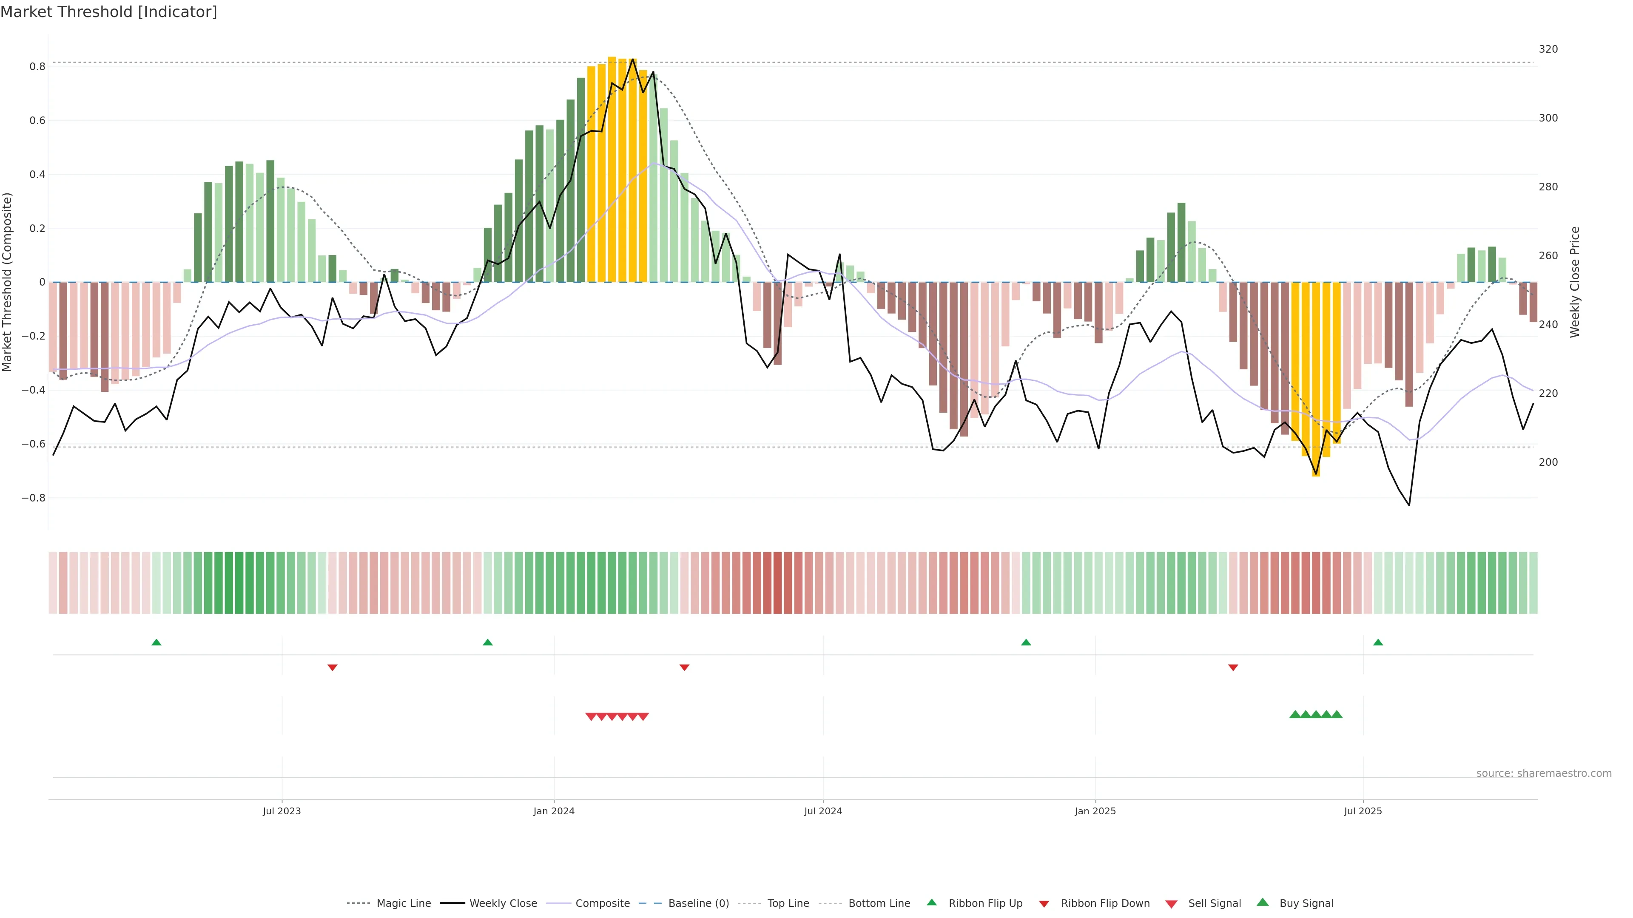The height and width of the screenshot is (918, 1633).
Task: Click the first red sell signal triangle
Action: (x=591, y=717)
